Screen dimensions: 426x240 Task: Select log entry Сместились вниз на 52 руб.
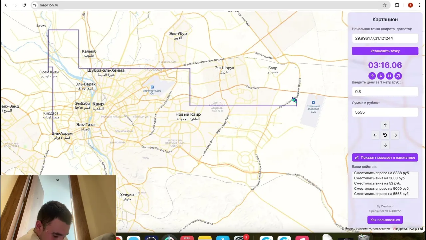[377, 183]
